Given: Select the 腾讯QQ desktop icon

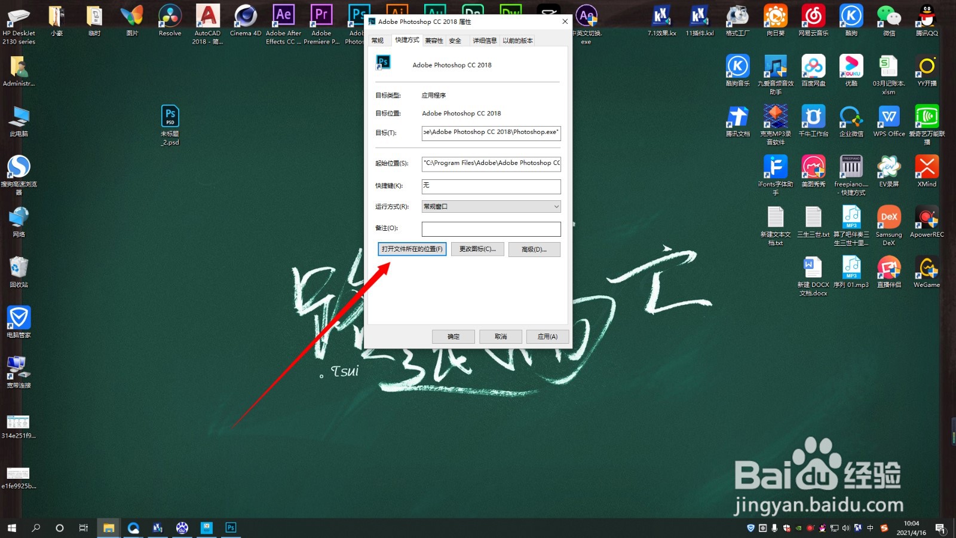Looking at the screenshot, I should 927,22.
